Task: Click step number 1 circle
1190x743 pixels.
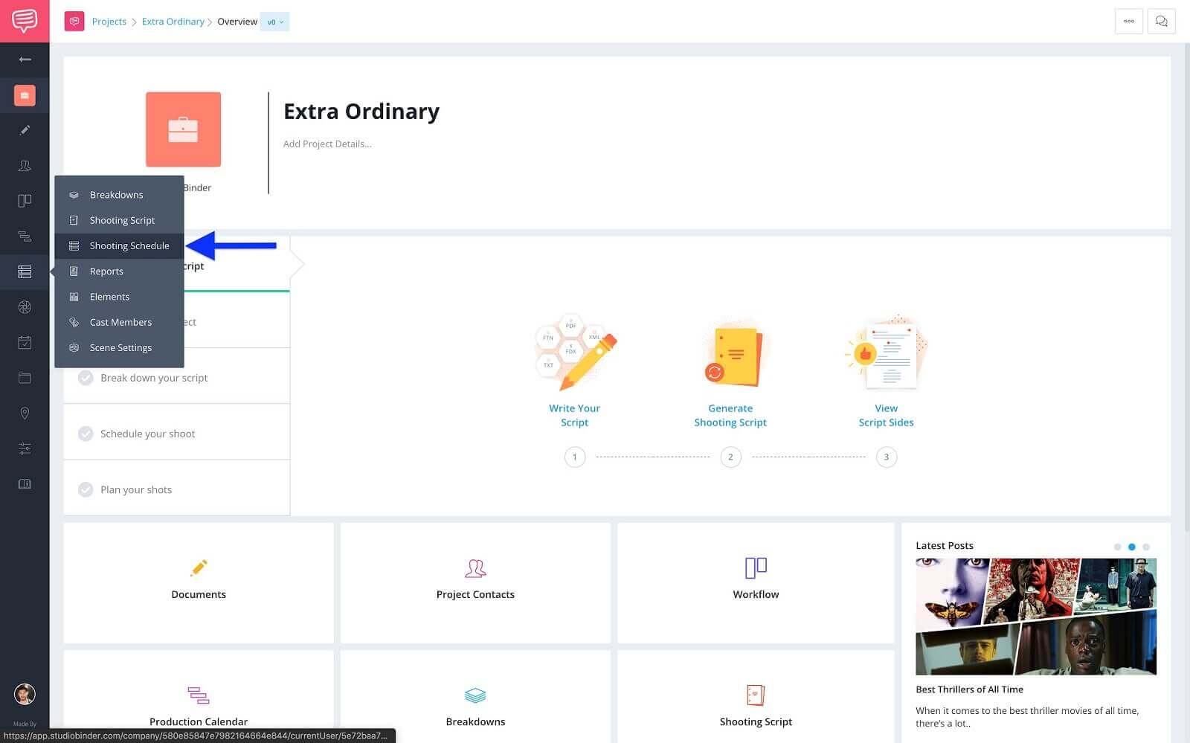Action: pos(575,457)
